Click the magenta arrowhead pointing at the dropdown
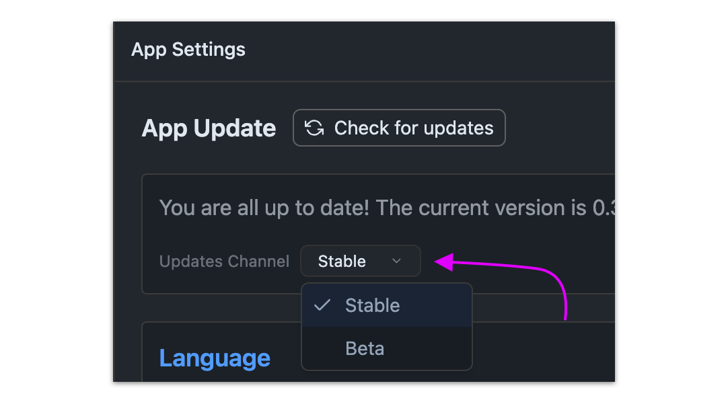The width and height of the screenshot is (728, 402). 444,262
